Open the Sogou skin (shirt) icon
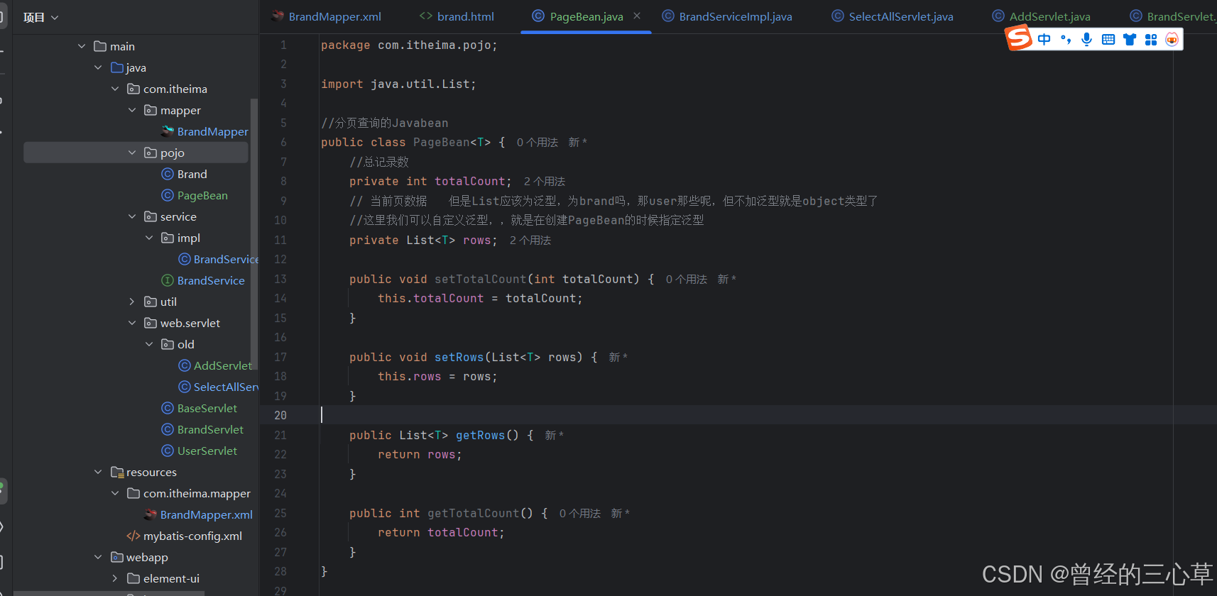The image size is (1217, 596). click(x=1129, y=40)
